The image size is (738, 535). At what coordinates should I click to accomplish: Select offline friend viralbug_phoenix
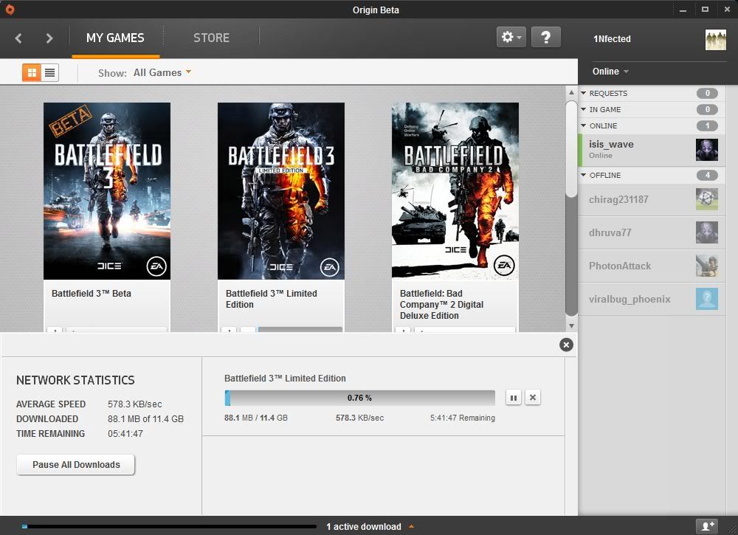pos(652,300)
